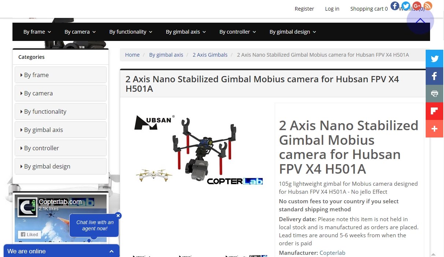
Task: Expand By frame category in sidebar
Action: click(60, 75)
